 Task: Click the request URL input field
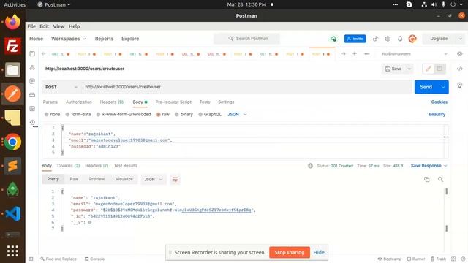point(246,87)
